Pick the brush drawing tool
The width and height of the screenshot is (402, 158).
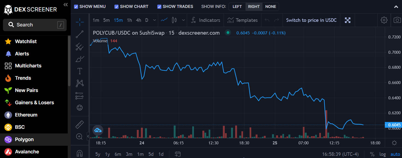(x=79, y=59)
